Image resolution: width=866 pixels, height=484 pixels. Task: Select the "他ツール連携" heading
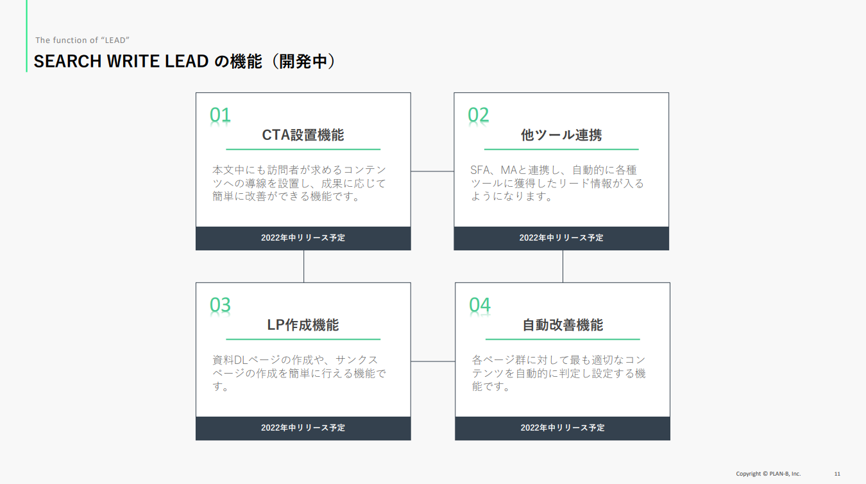pos(561,135)
